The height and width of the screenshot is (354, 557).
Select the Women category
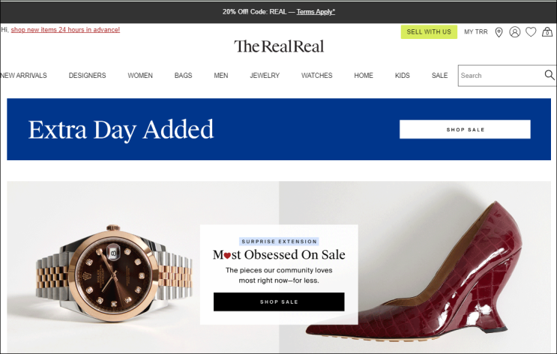[x=140, y=76]
